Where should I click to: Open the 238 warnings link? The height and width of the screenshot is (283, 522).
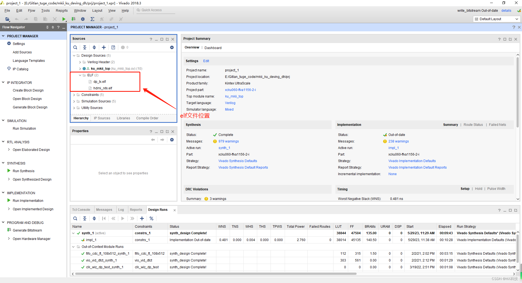pos(399,141)
